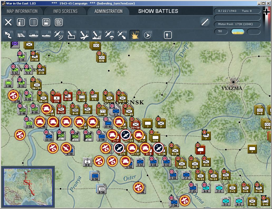Select the German unit labeled 4-10
Viewport: 272px width, 209px height.
153,162
